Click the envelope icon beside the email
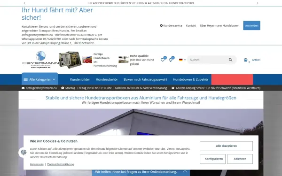282x176 pixels. coord(23,88)
